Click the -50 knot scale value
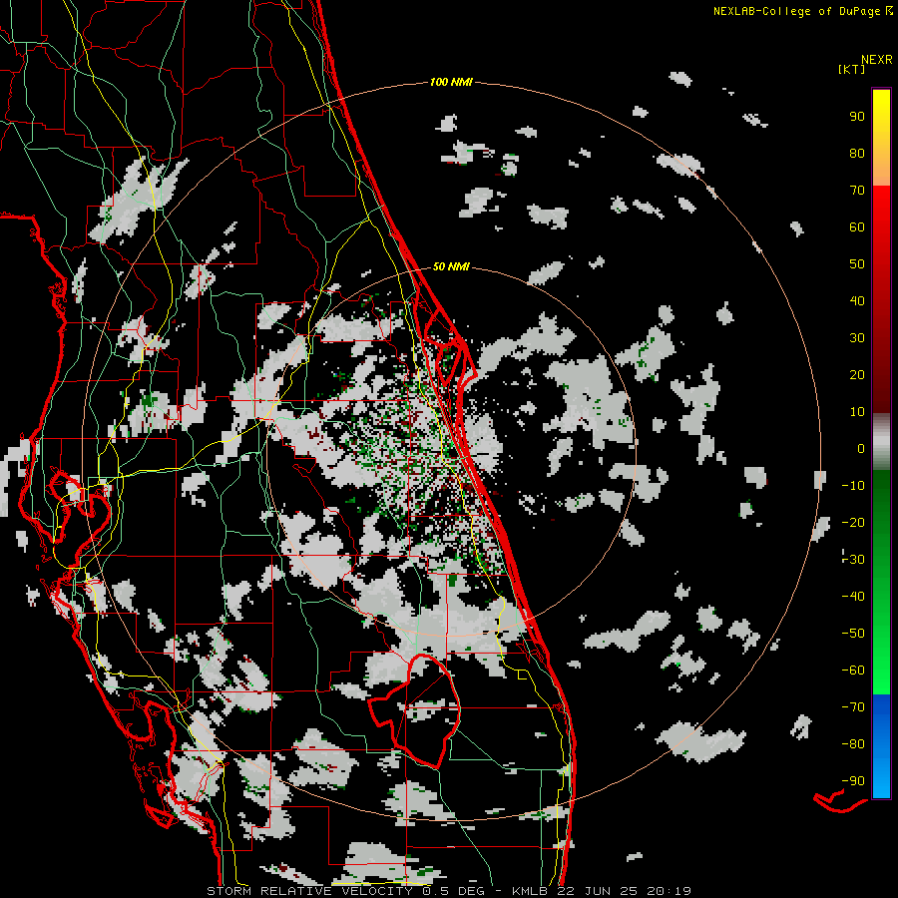The height and width of the screenshot is (898, 898). [x=853, y=634]
